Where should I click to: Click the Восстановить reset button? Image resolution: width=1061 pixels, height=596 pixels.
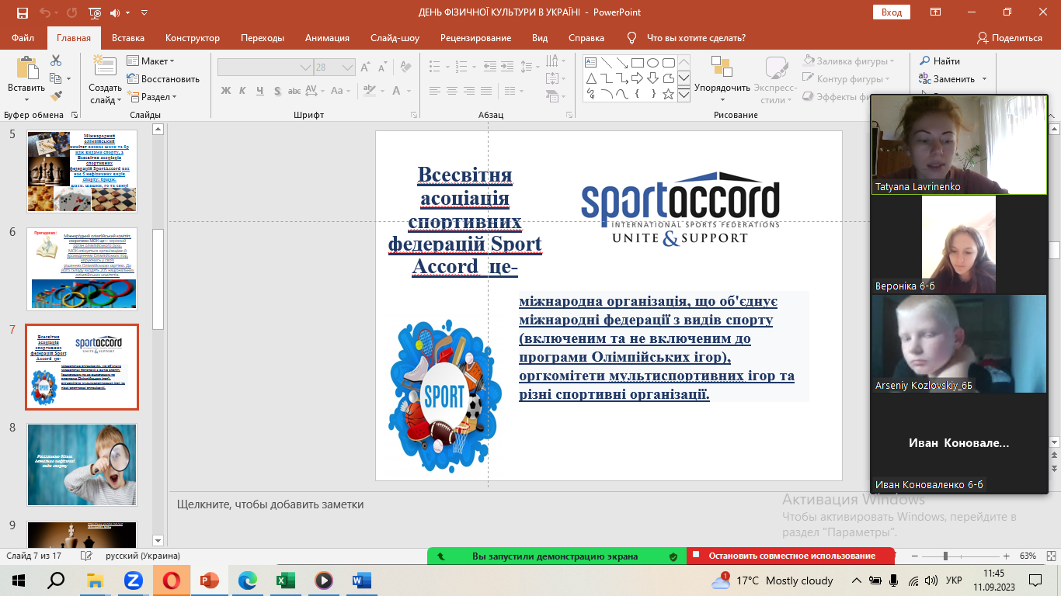(x=163, y=78)
